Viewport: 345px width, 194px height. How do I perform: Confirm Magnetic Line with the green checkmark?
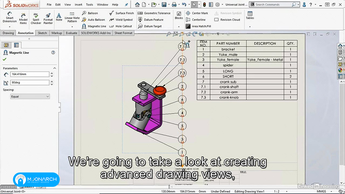5,59
